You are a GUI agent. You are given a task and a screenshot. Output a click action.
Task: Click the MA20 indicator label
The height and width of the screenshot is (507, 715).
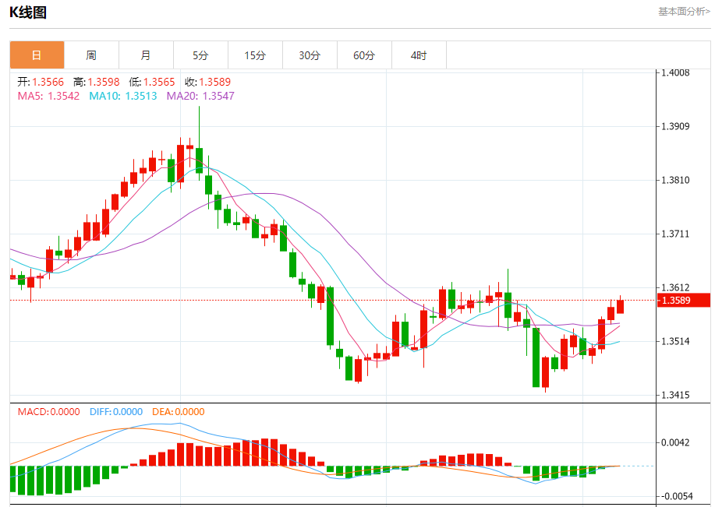coord(200,96)
